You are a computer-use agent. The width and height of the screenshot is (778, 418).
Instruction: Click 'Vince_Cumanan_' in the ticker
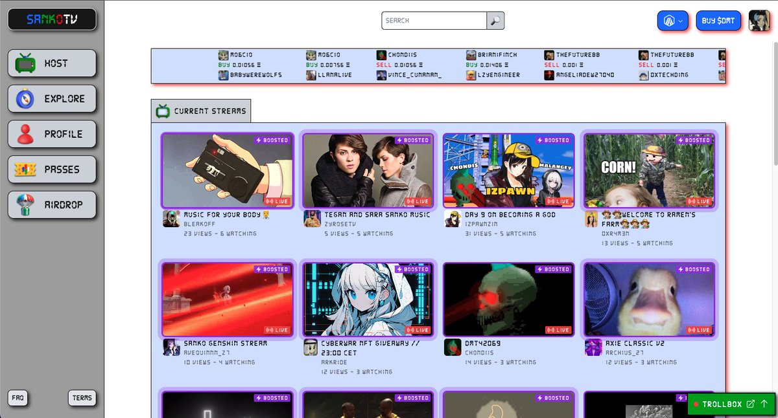[x=416, y=75]
